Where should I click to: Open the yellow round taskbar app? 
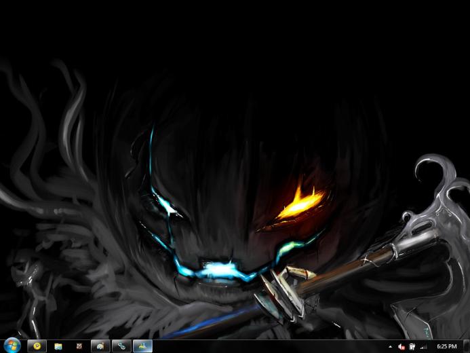(37, 346)
